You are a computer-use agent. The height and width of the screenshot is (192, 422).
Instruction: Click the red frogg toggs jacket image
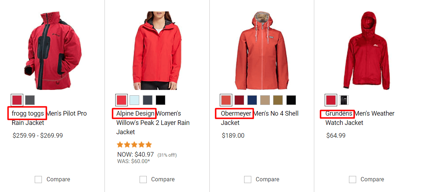tap(53, 51)
